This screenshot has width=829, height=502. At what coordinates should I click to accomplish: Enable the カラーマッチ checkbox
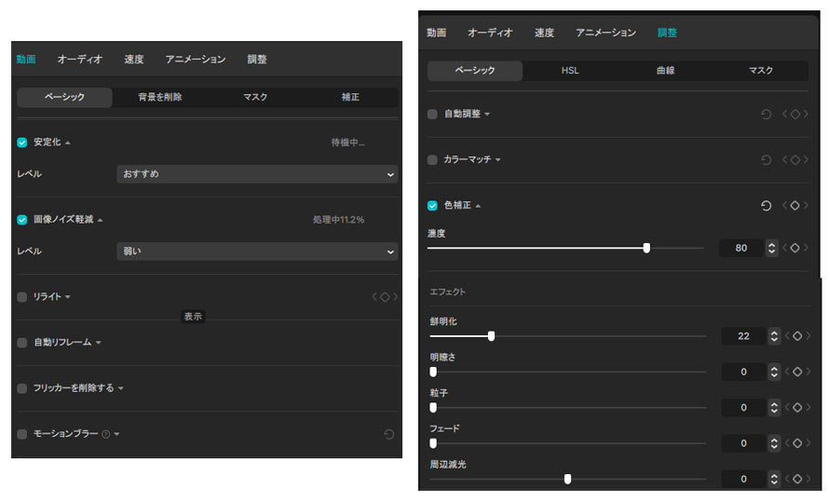(432, 159)
